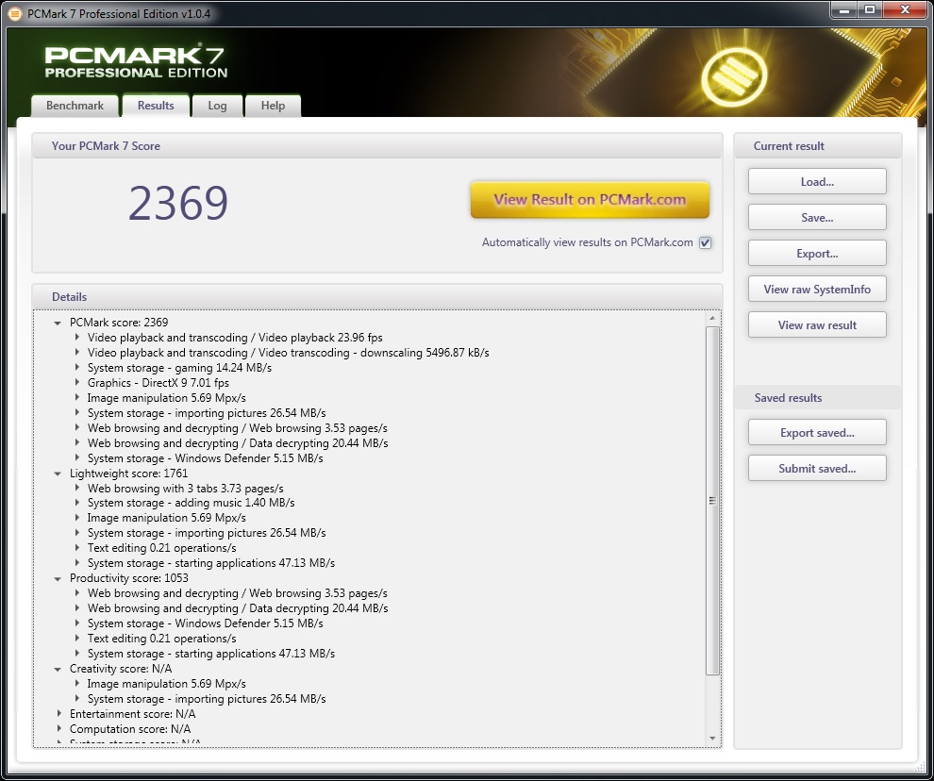
Task: Switch to the Results tab
Action: [x=156, y=106]
